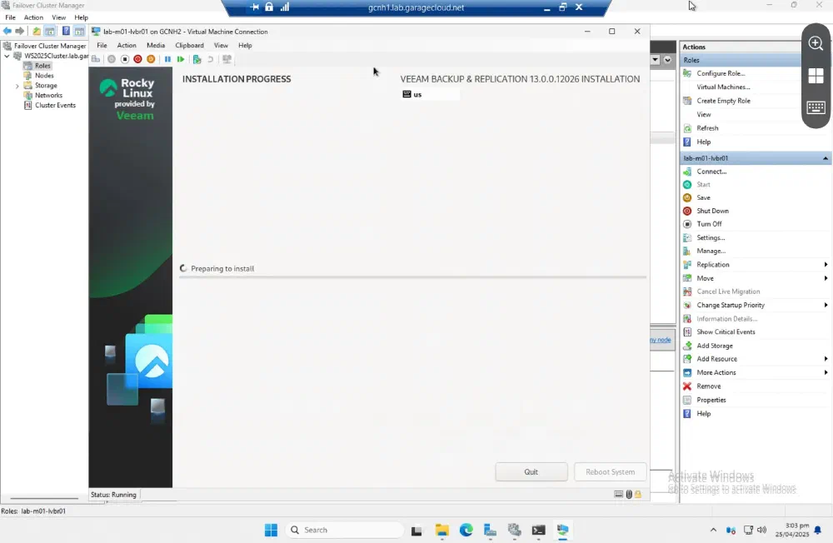Image resolution: width=833 pixels, height=543 pixels.
Task: Expand the Move submenu arrow
Action: pyautogui.click(x=826, y=278)
